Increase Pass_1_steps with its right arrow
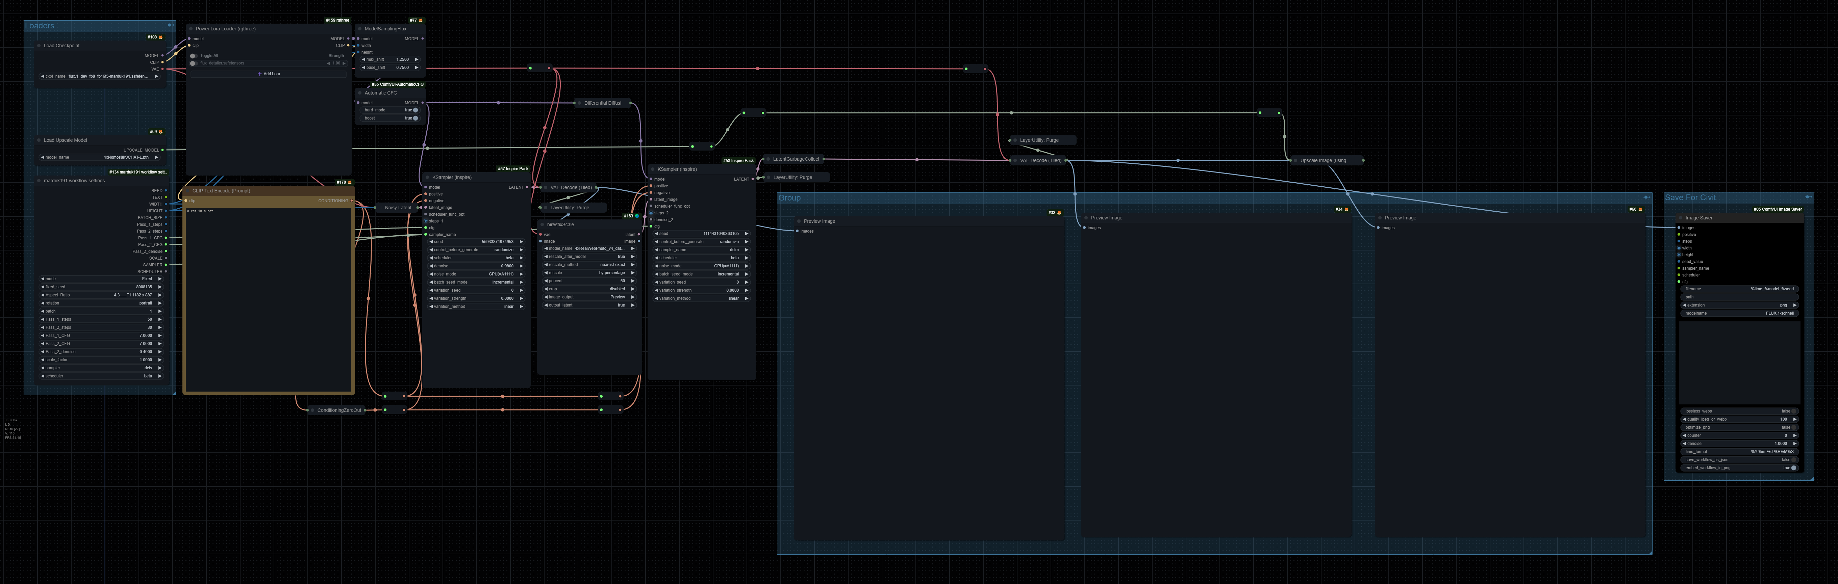Viewport: 1838px width, 584px height. 160,319
